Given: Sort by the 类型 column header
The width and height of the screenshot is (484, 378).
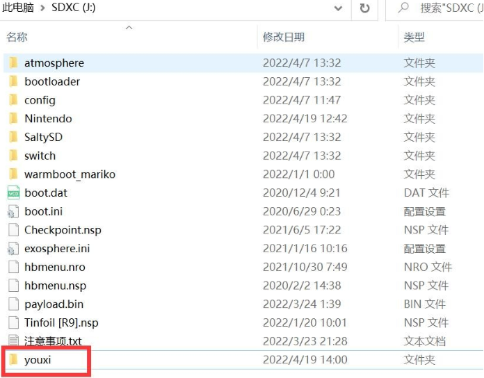Looking at the screenshot, I should [x=414, y=37].
